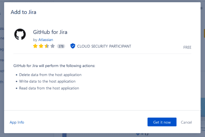Click the star rating icons

click(x=44, y=46)
